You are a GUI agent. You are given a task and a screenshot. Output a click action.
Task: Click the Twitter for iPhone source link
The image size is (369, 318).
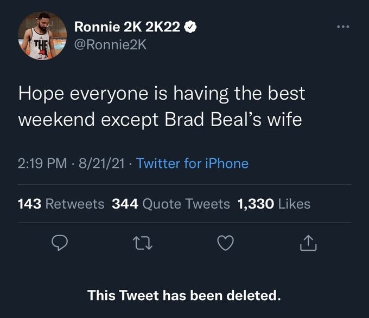coord(193,163)
